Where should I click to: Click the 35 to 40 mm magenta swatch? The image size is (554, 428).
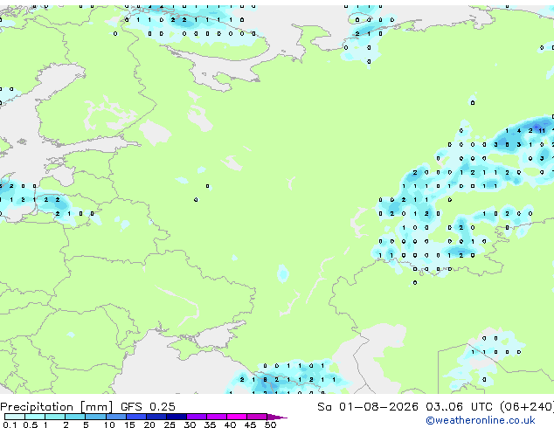click(217, 417)
